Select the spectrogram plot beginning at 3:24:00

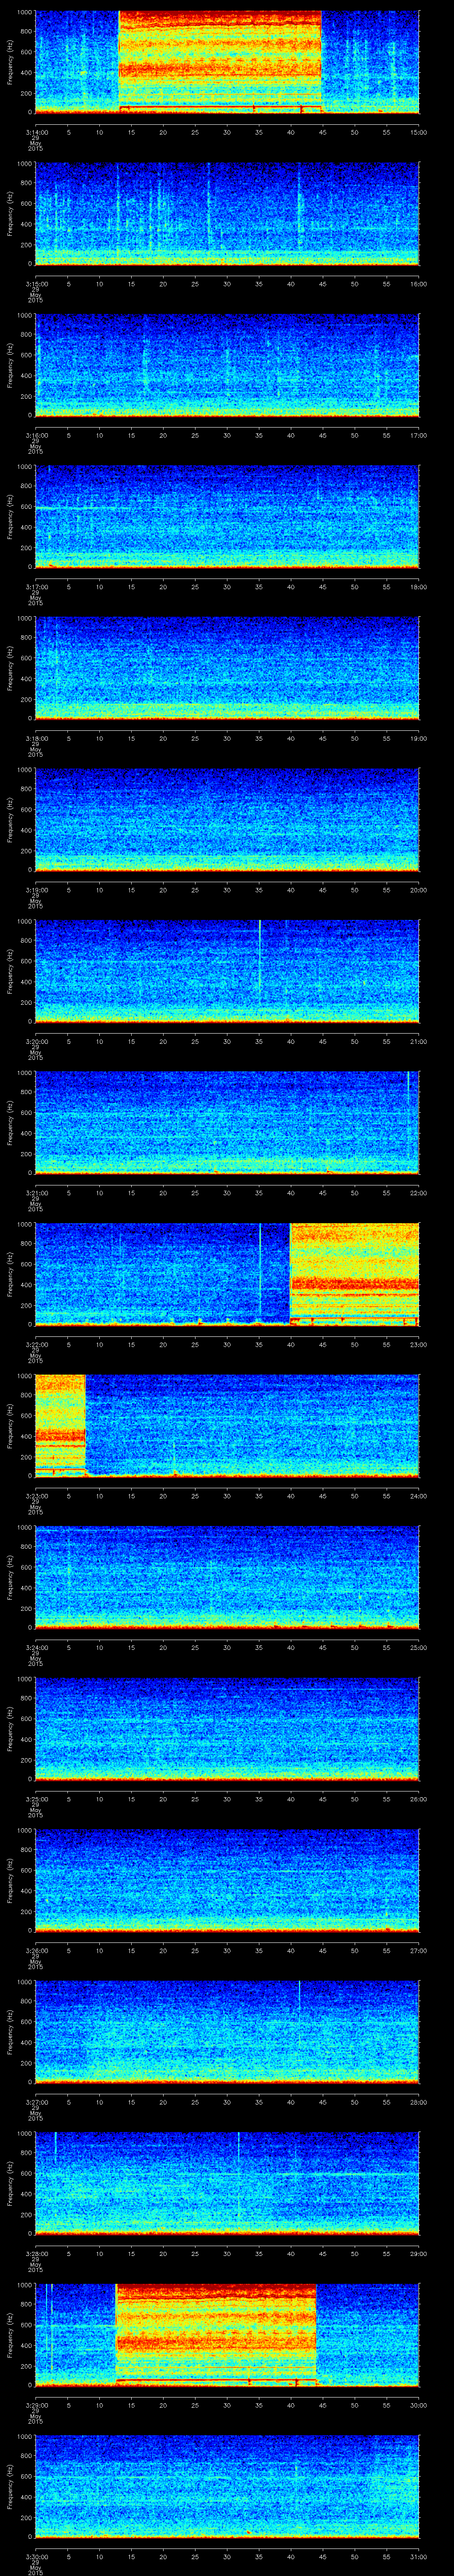227,1577
